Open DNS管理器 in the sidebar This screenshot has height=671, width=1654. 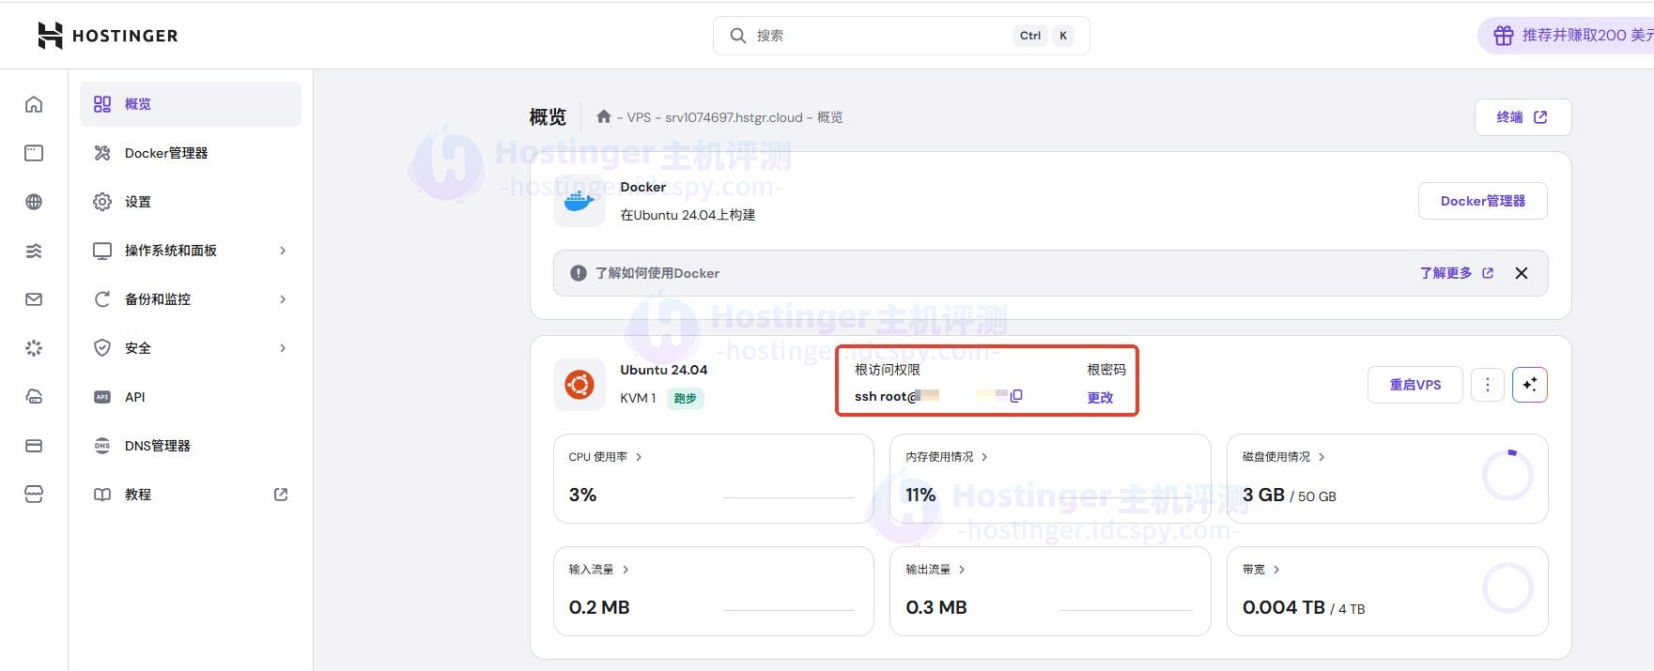(x=191, y=446)
